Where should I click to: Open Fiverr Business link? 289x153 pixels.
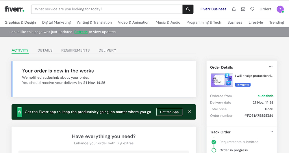tap(213, 9)
